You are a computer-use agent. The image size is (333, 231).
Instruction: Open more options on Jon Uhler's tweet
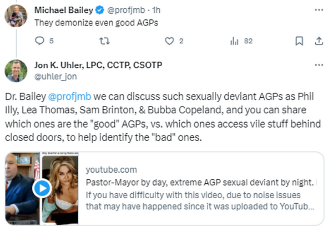(x=319, y=66)
